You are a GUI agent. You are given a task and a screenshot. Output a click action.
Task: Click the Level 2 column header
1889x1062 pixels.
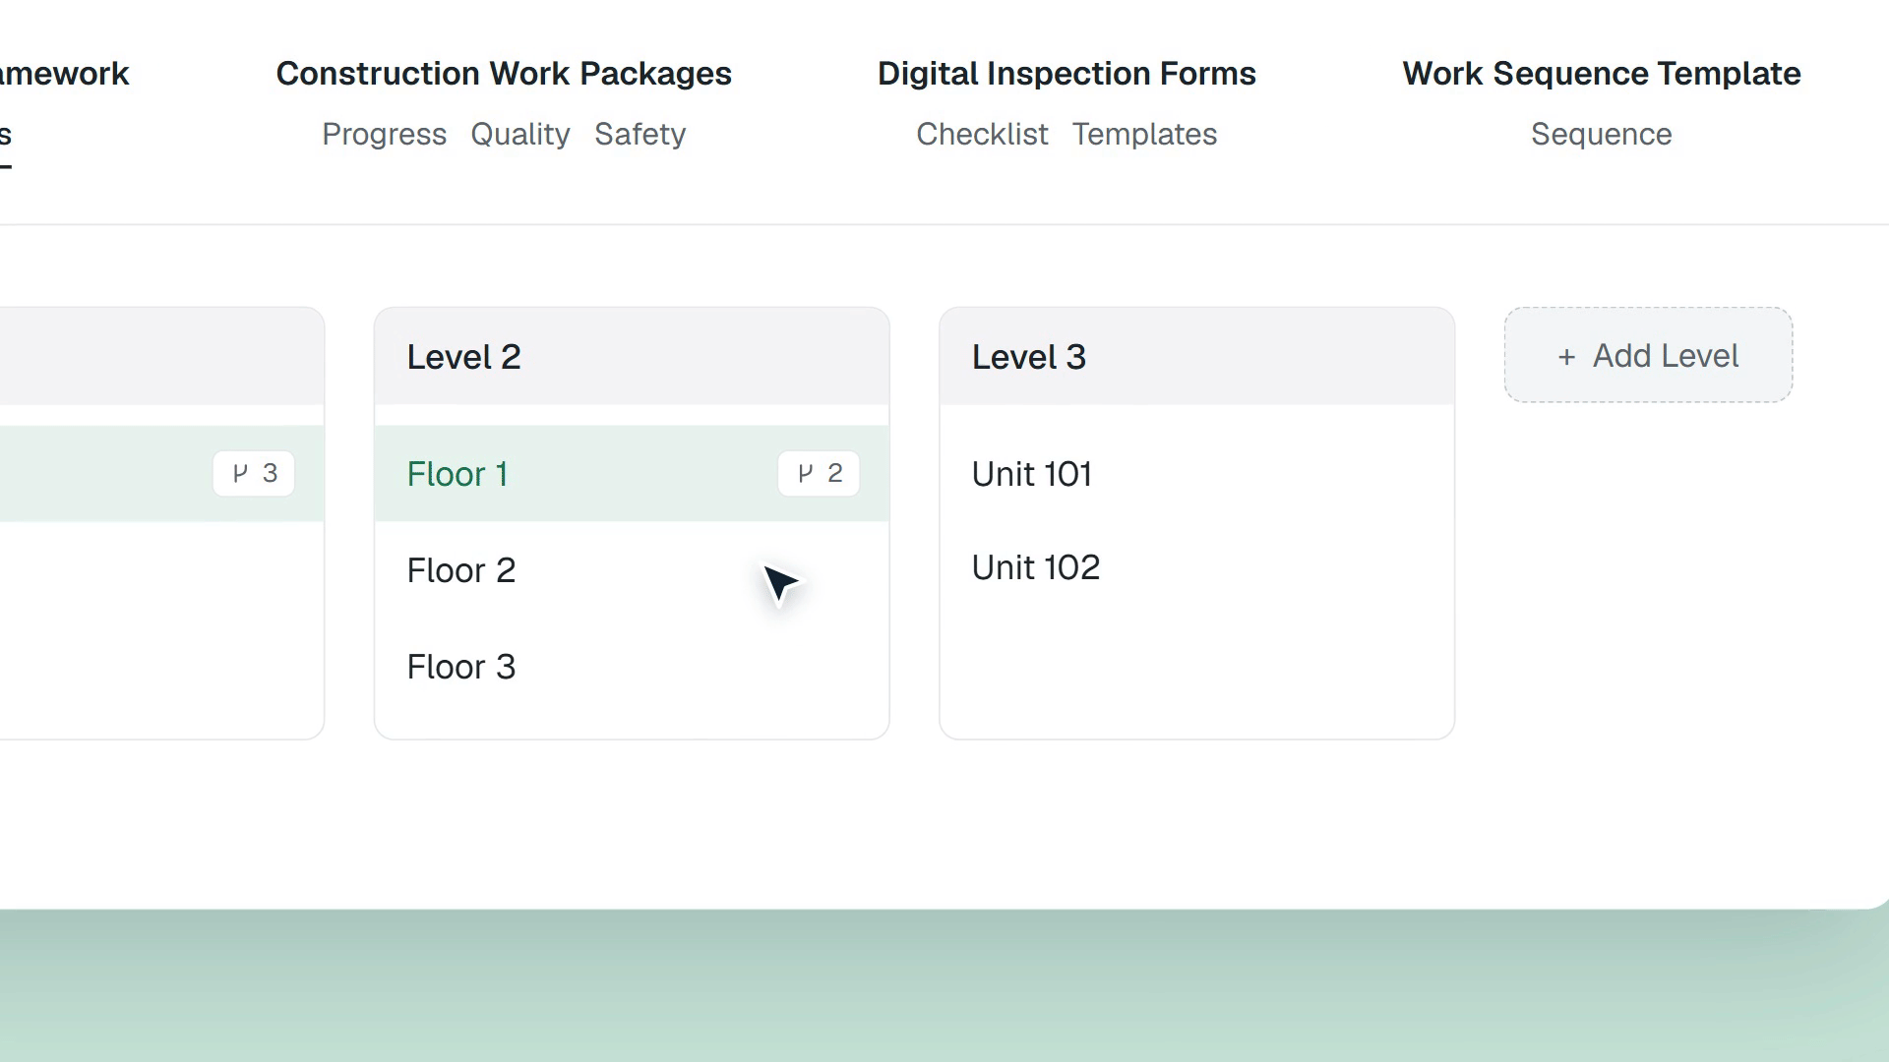(x=632, y=357)
